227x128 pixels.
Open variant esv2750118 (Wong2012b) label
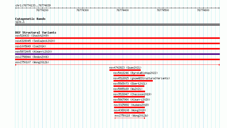tap(131, 116)
